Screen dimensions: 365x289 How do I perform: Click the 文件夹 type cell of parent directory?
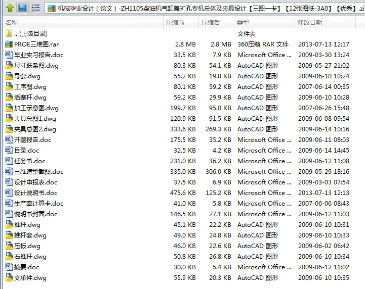point(247,34)
